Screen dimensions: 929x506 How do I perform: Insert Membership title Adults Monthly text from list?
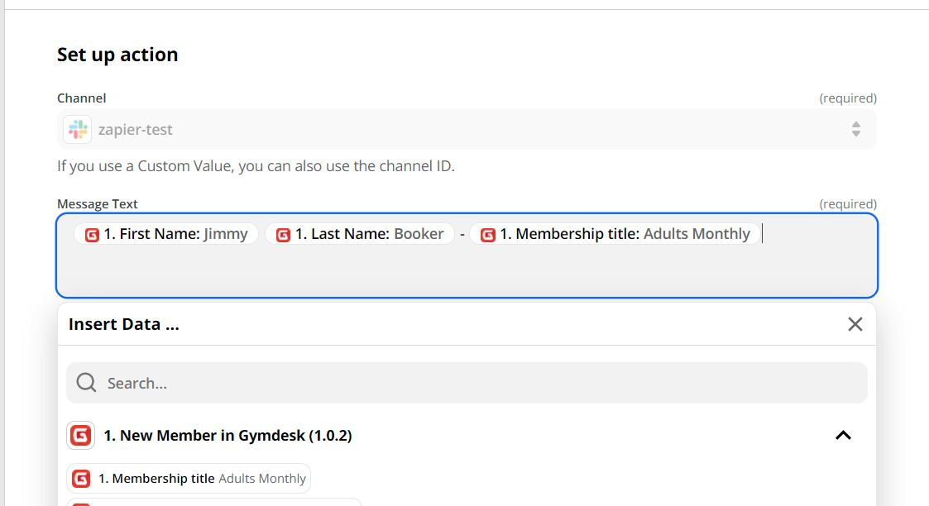coord(202,479)
